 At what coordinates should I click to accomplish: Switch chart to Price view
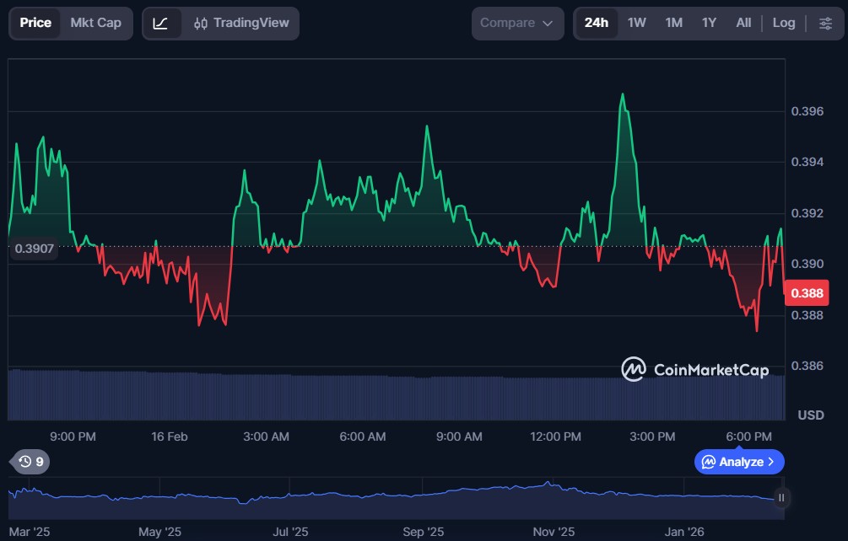pyautogui.click(x=35, y=23)
